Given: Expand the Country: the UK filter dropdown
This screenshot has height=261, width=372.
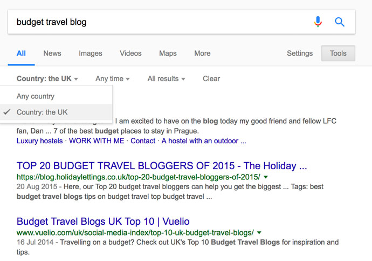Looking at the screenshot, I should (47, 79).
